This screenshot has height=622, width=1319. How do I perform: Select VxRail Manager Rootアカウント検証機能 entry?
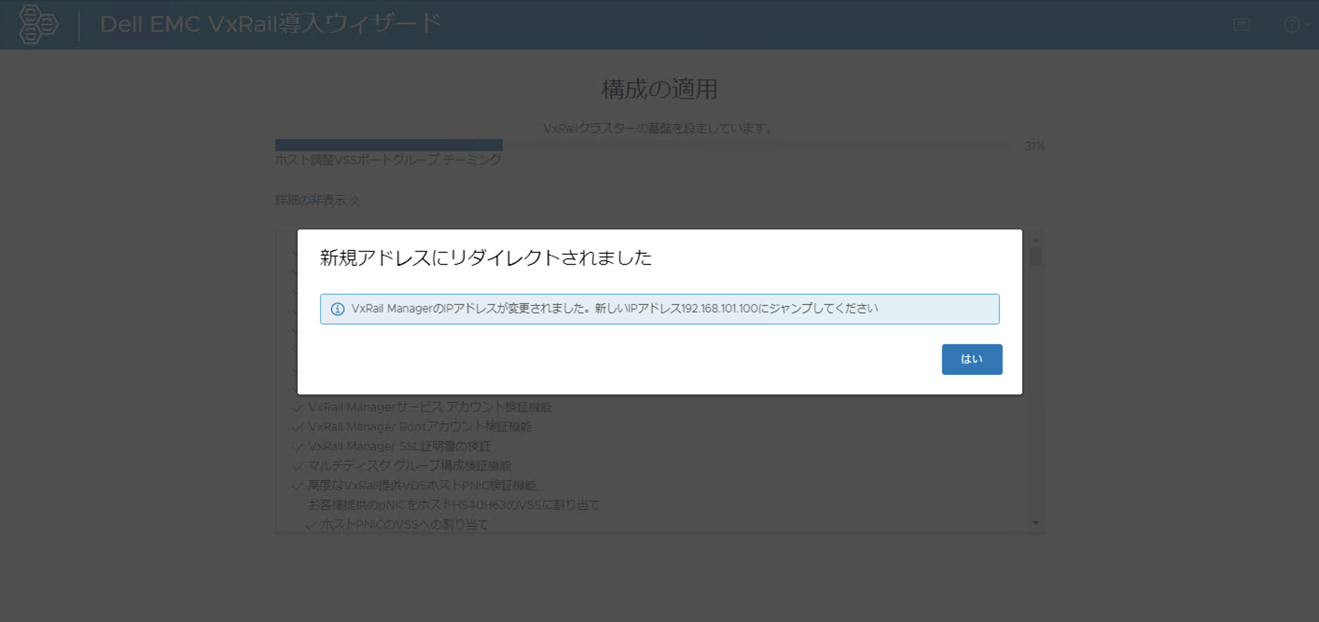(x=419, y=427)
